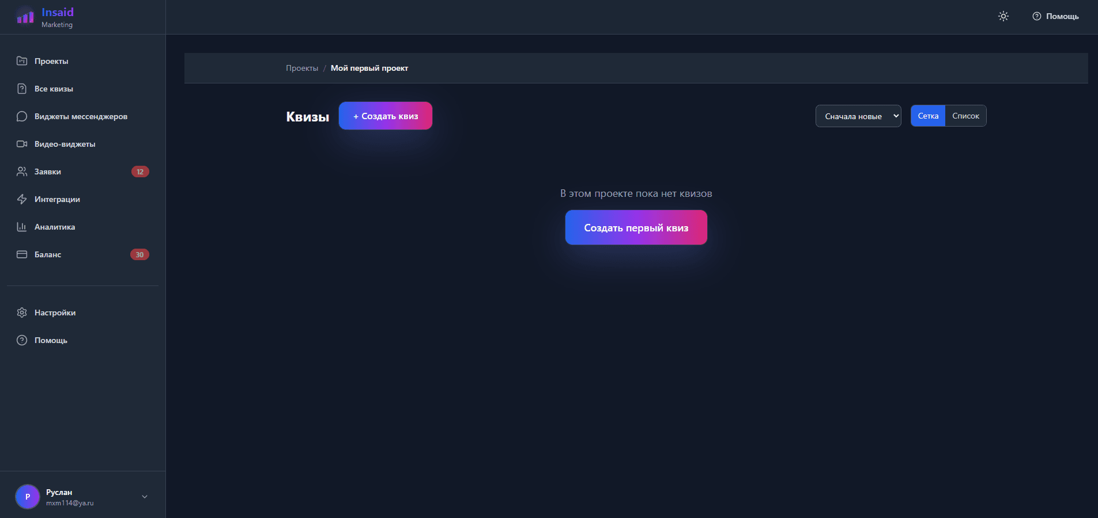1098x518 pixels.
Task: Click the credit card Balance icon
Action: click(22, 254)
